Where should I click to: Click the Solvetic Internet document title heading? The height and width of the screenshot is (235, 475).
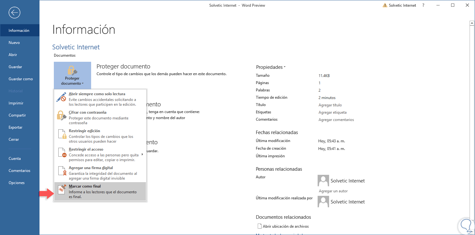(76, 47)
